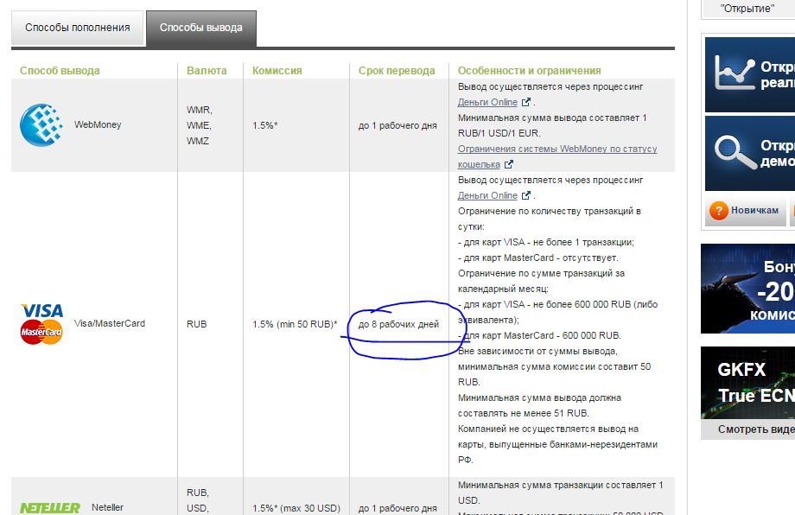Click the "Открытие" text in the sidebar
This screenshot has height=515, width=795.
pos(747,9)
